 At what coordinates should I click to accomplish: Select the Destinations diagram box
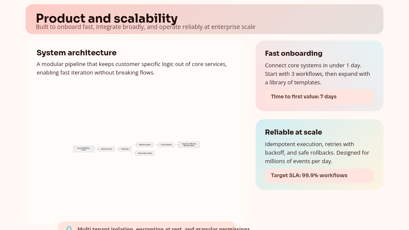click(x=189, y=145)
